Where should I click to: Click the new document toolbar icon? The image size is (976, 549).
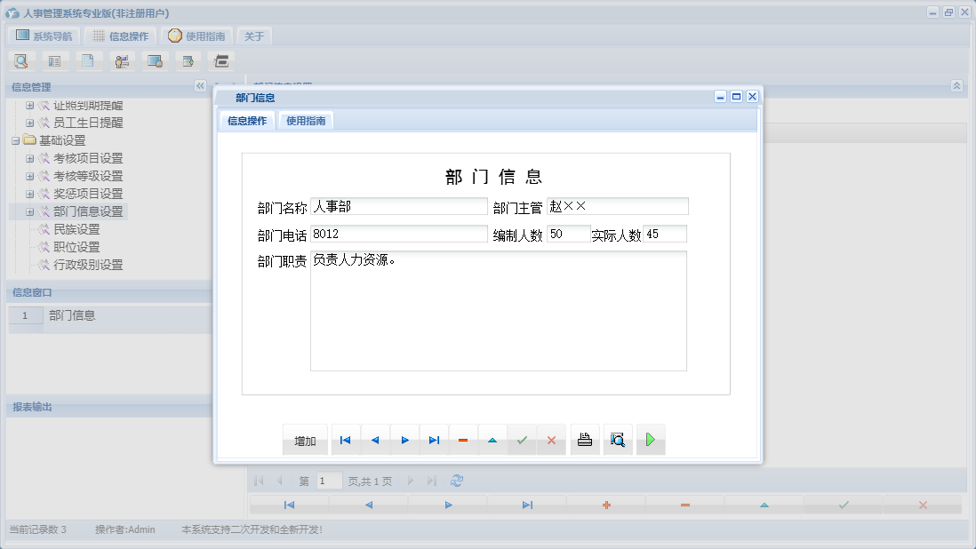click(x=88, y=60)
